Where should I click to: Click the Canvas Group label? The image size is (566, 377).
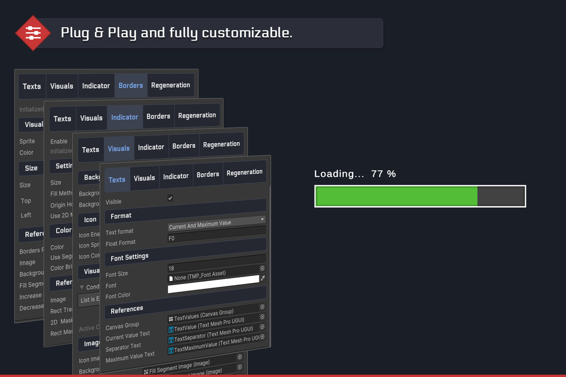pyautogui.click(x=122, y=325)
